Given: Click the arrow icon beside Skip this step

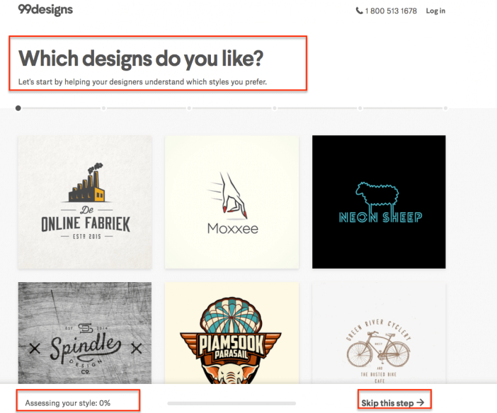Looking at the screenshot, I should [421, 402].
